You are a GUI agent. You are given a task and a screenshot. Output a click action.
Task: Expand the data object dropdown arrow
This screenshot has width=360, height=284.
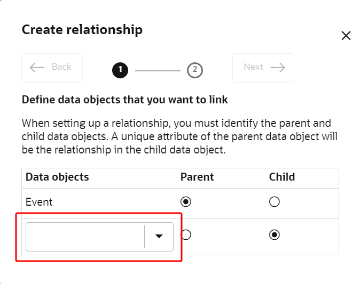159,237
